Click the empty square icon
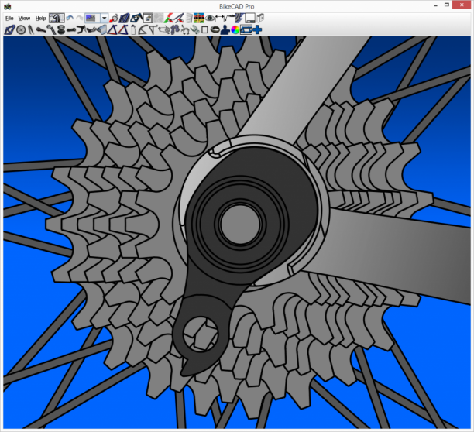This screenshot has width=474, height=432. coord(204,30)
